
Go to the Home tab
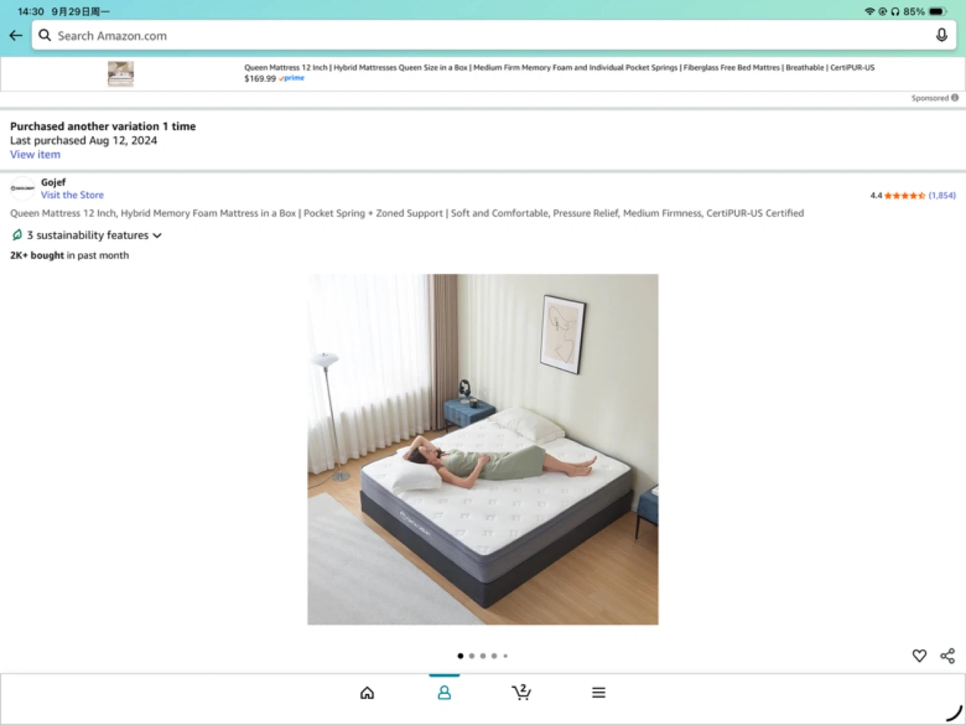pyautogui.click(x=367, y=693)
